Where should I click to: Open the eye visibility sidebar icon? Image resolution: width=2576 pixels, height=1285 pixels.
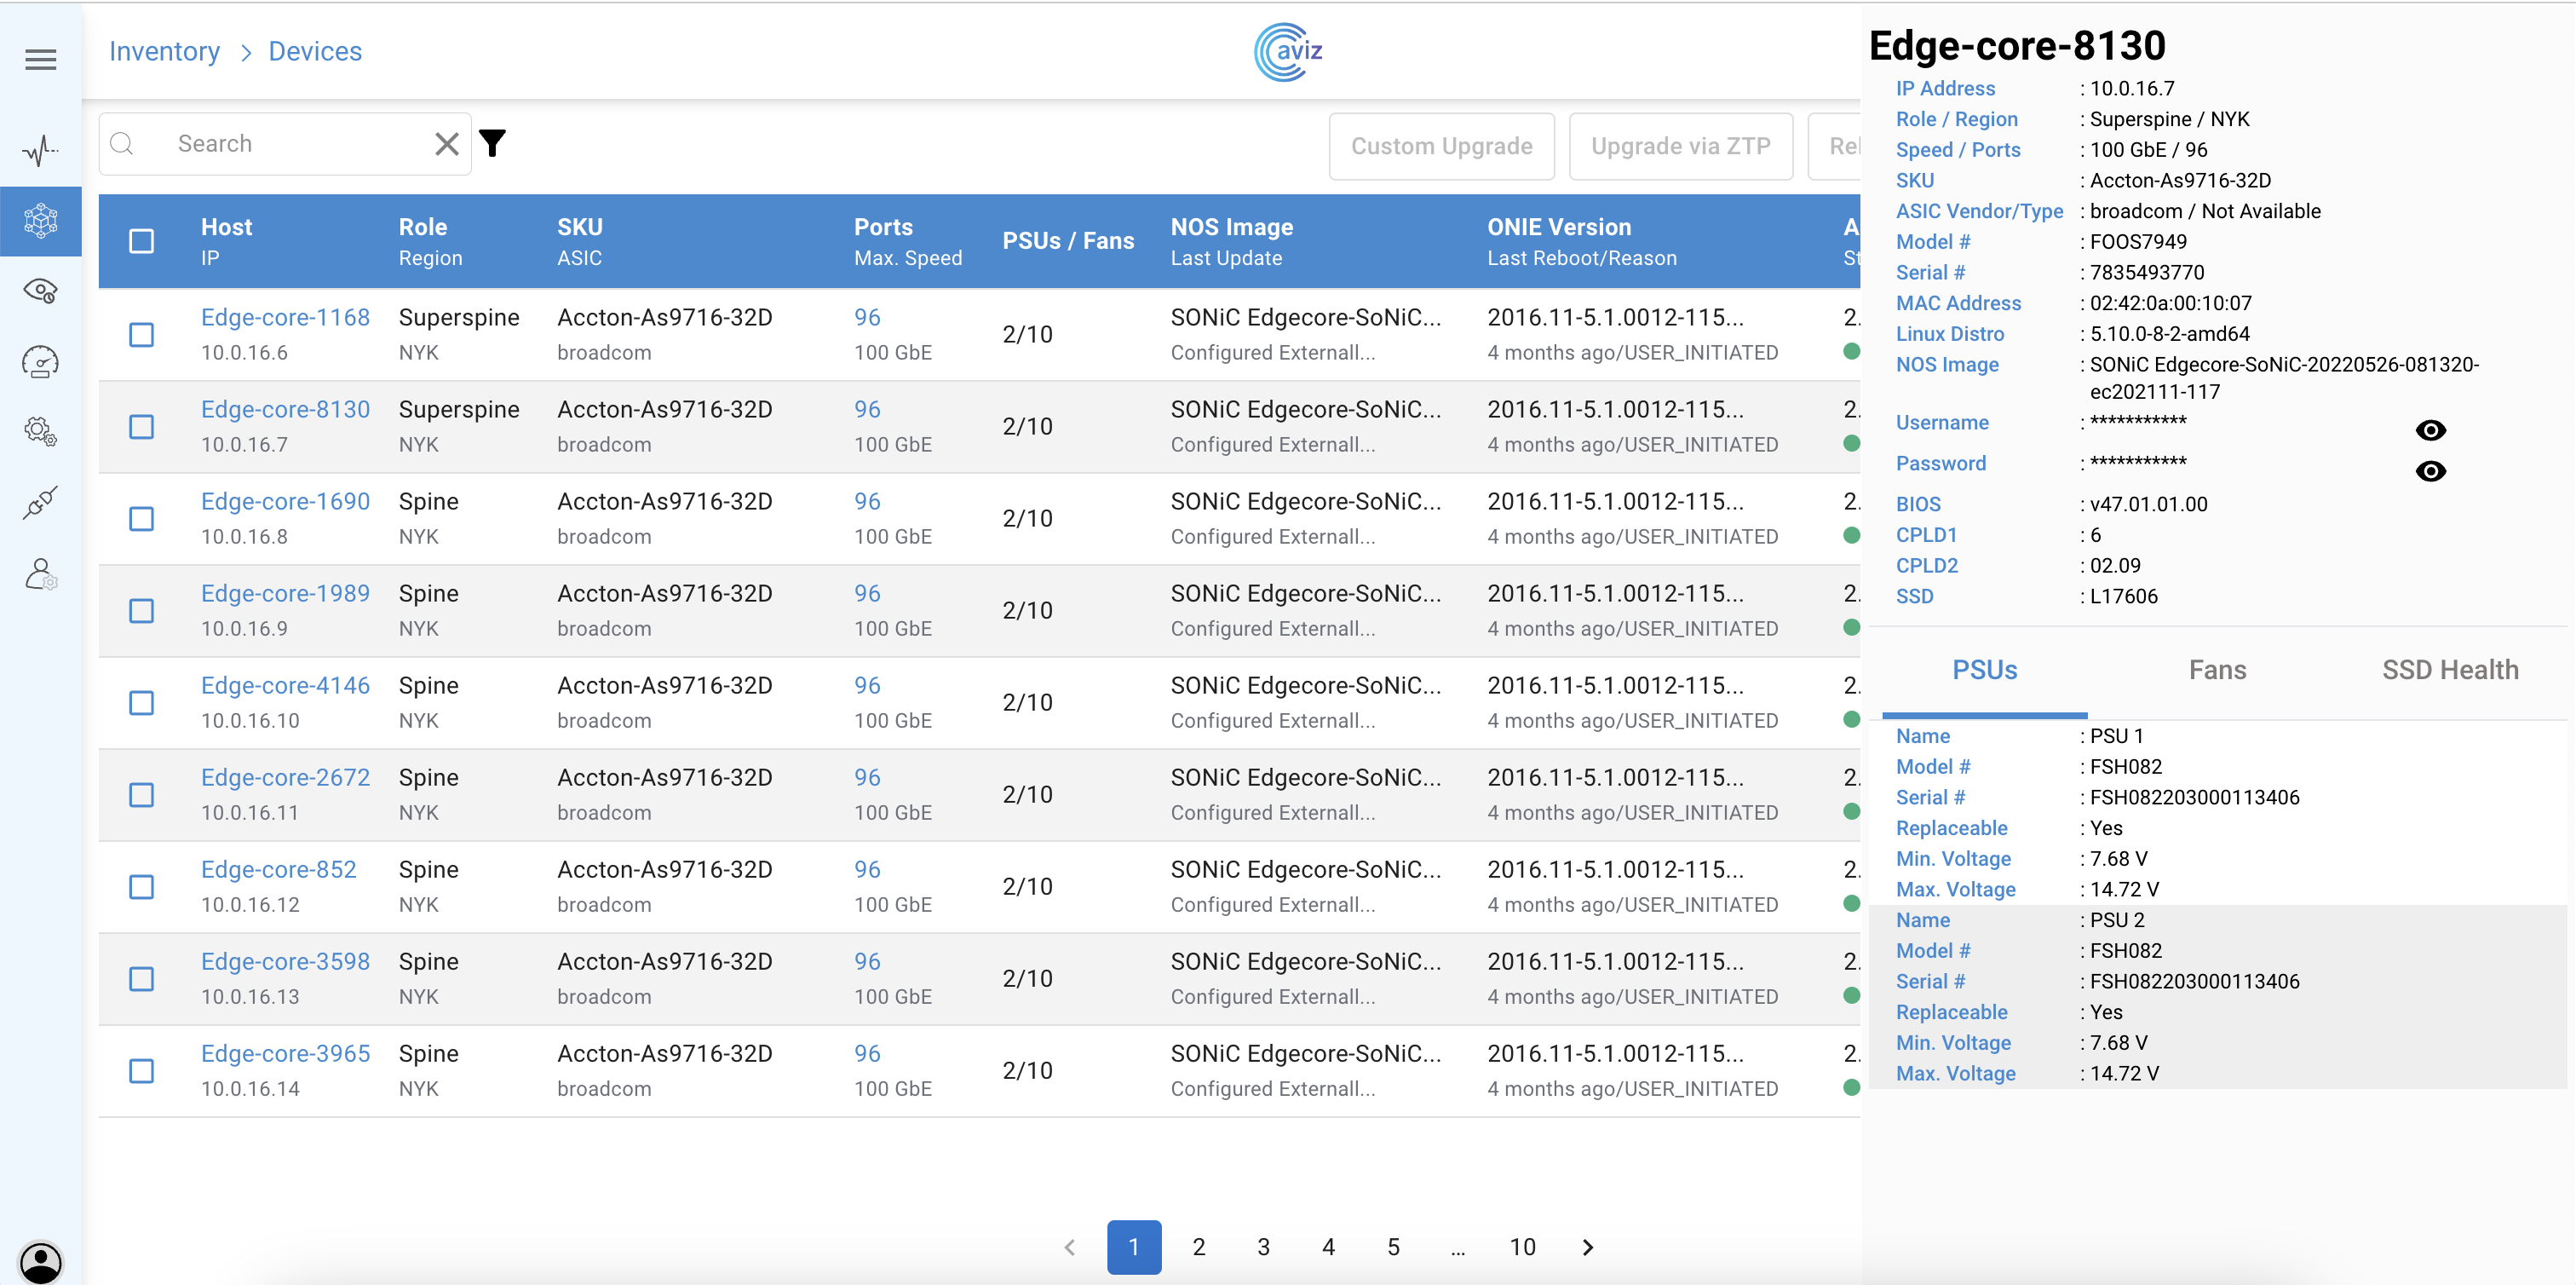(x=40, y=291)
